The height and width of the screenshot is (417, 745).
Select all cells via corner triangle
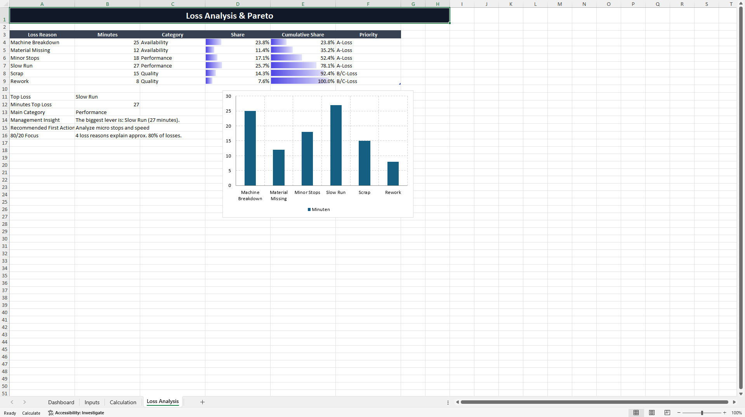click(x=5, y=4)
